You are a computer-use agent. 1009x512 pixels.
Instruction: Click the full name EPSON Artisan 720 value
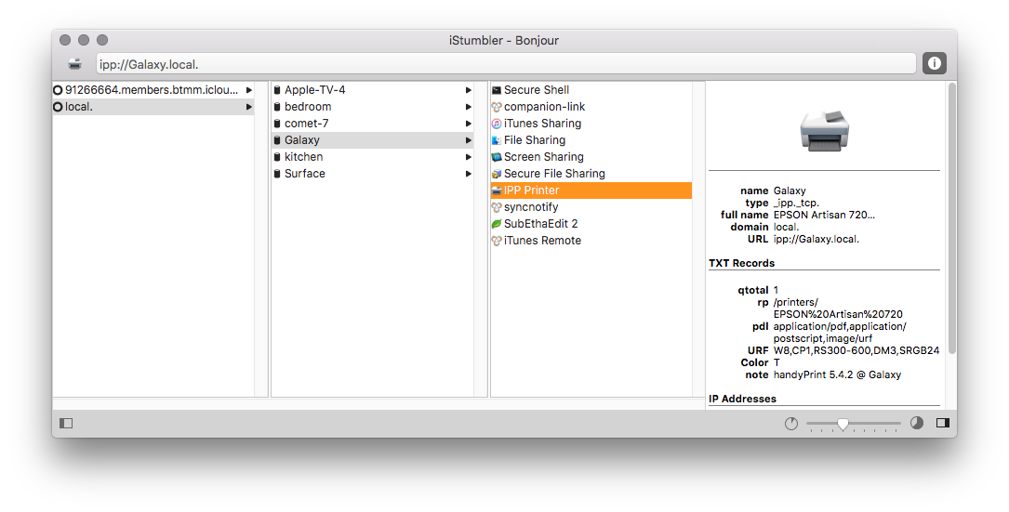(x=824, y=215)
